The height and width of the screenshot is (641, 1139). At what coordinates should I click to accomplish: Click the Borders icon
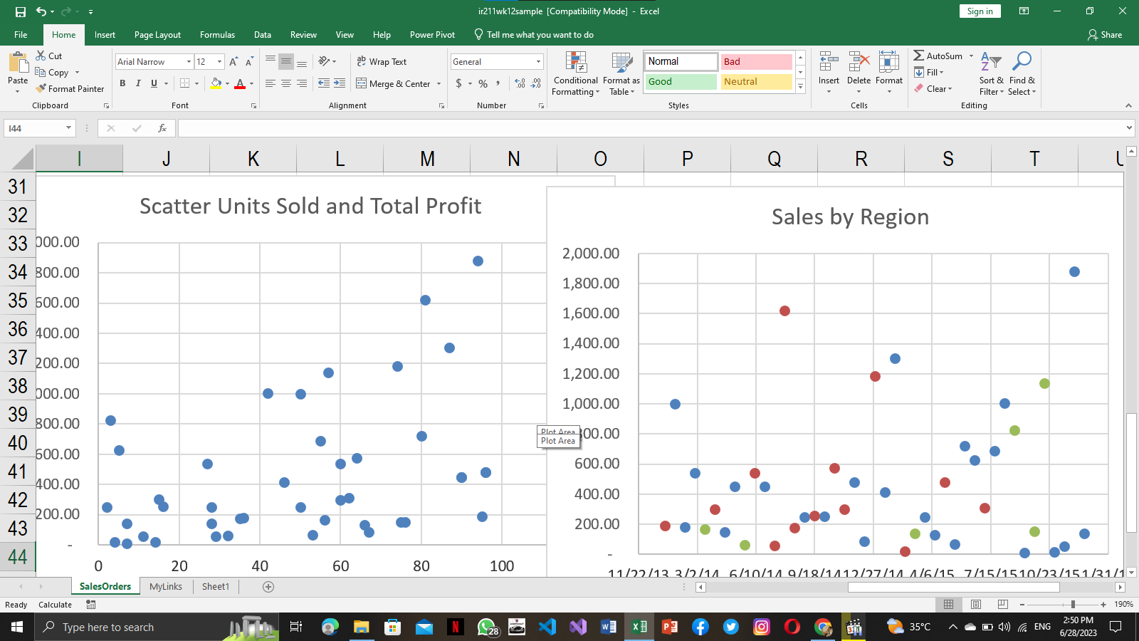click(x=184, y=83)
